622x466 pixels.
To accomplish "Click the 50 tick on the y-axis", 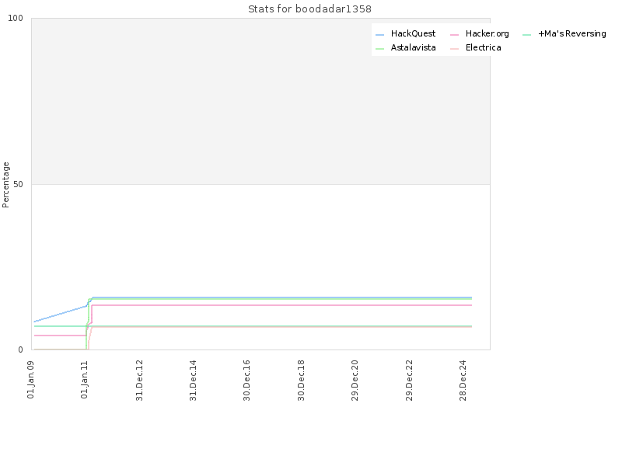I will [18, 184].
